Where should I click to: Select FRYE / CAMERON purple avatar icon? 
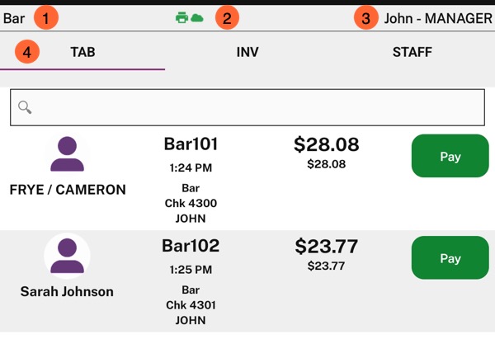coord(68,154)
